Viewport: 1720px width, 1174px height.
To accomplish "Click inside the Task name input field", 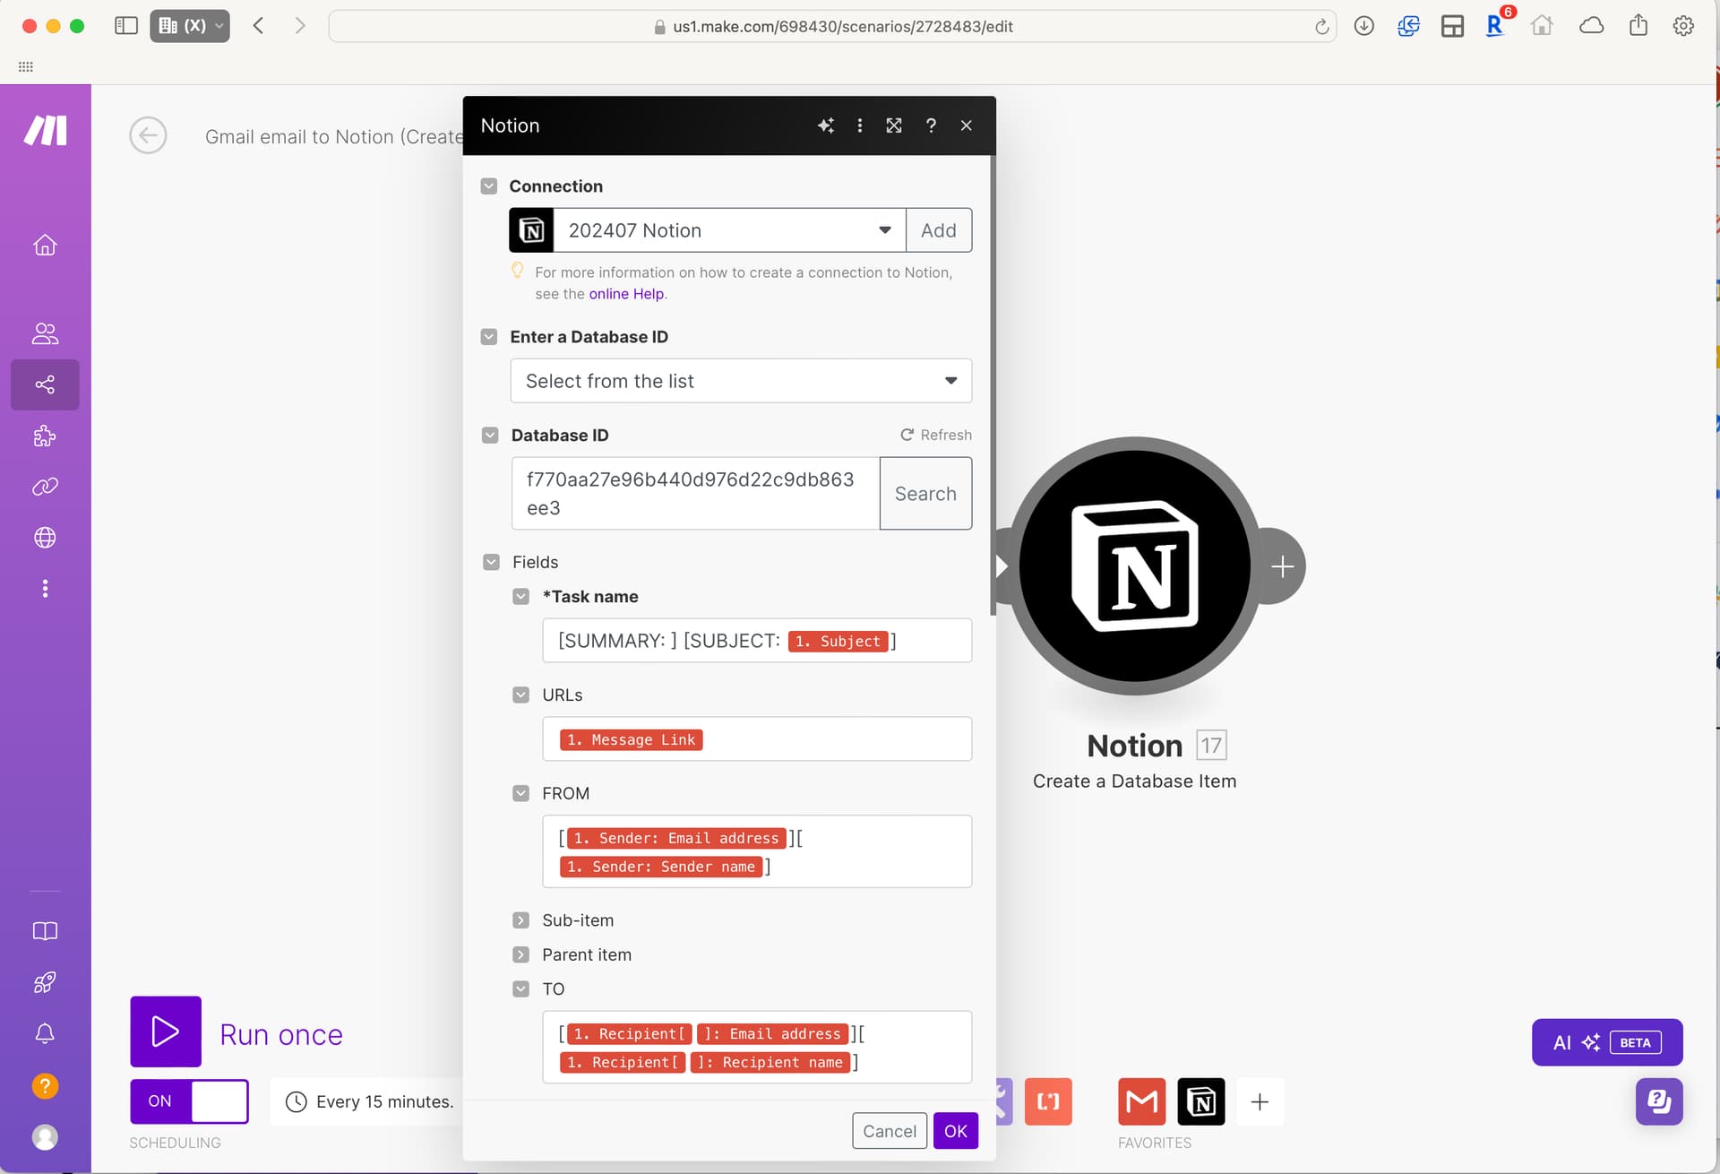I will click(x=757, y=641).
